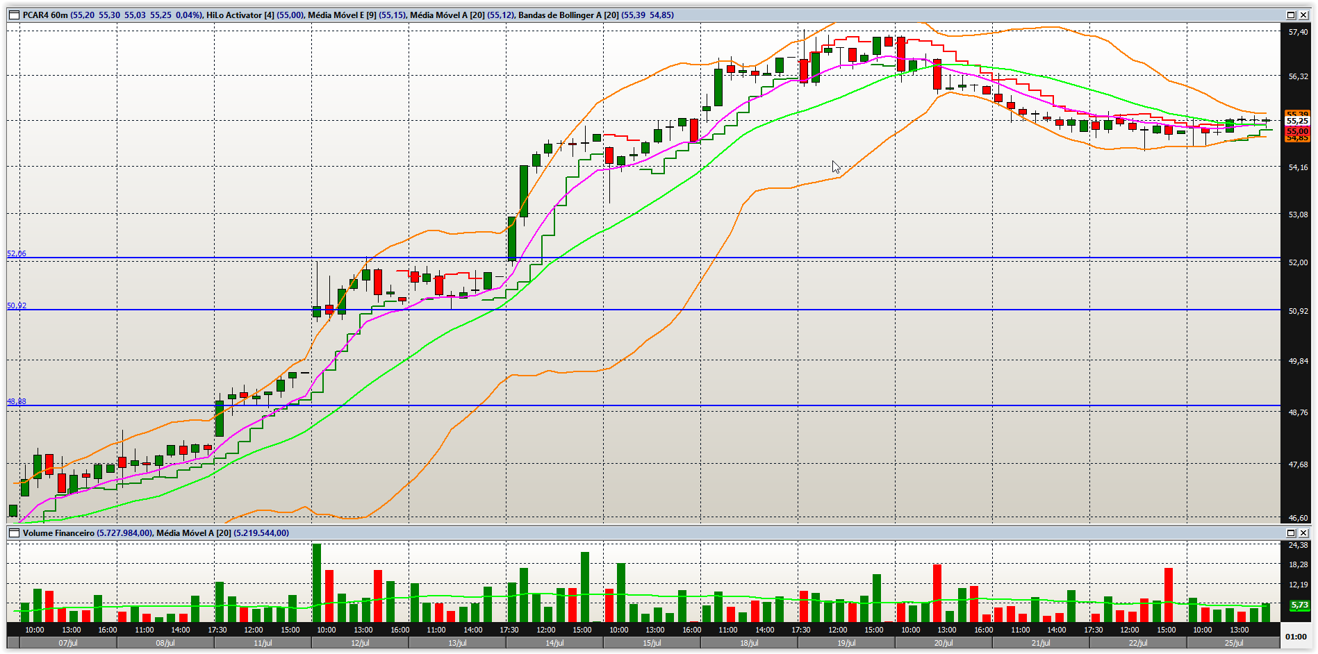Image resolution: width=1318 pixels, height=654 pixels.
Task: Click the green 5,73 volume tag
Action: (x=1299, y=605)
